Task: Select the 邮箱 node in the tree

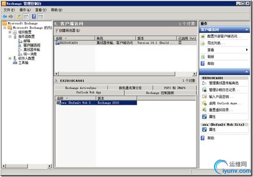Action: pyautogui.click(x=27, y=41)
